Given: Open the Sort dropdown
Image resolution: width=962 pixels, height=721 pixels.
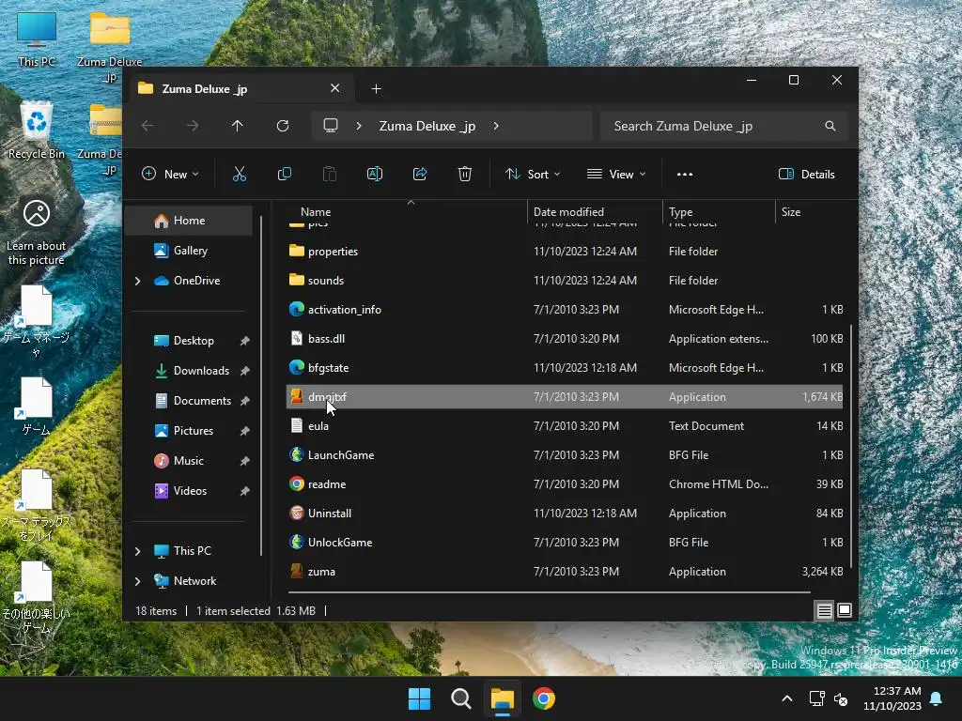Looking at the screenshot, I should (533, 174).
